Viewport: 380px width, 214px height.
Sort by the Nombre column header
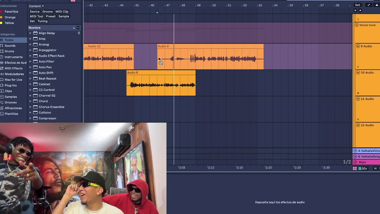34,28
